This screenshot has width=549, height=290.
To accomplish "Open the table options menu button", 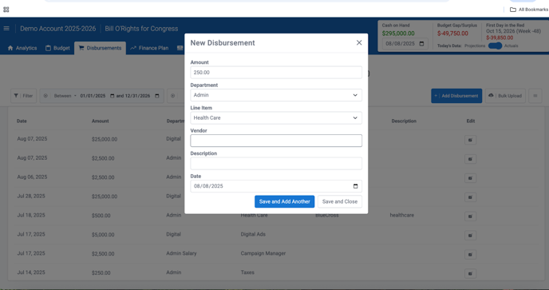I will coord(535,96).
